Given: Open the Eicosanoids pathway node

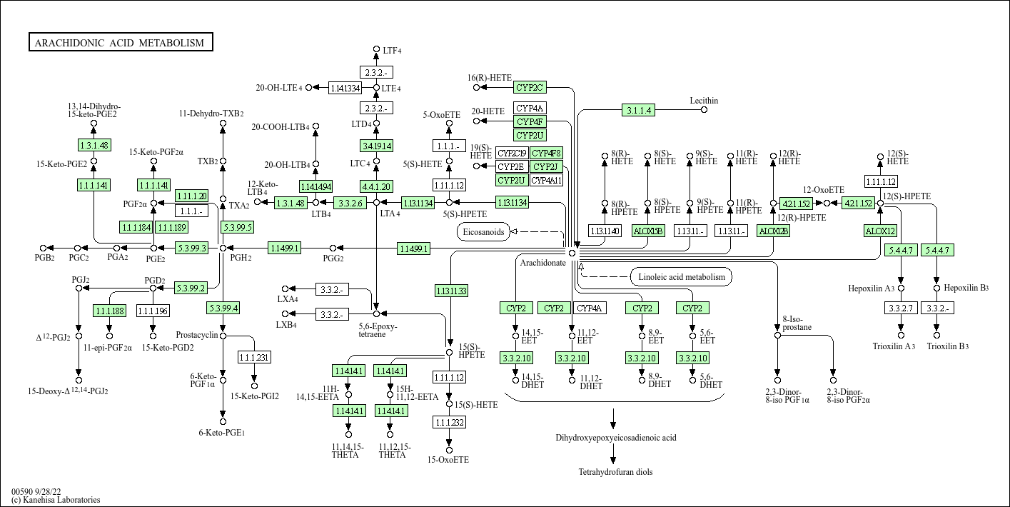Looking at the screenshot, I should pyautogui.click(x=483, y=231).
